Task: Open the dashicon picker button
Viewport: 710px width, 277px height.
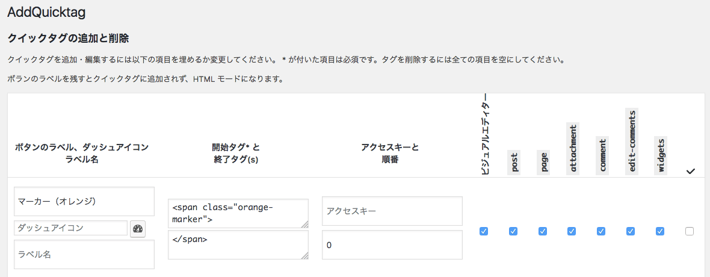Action: click(x=138, y=228)
